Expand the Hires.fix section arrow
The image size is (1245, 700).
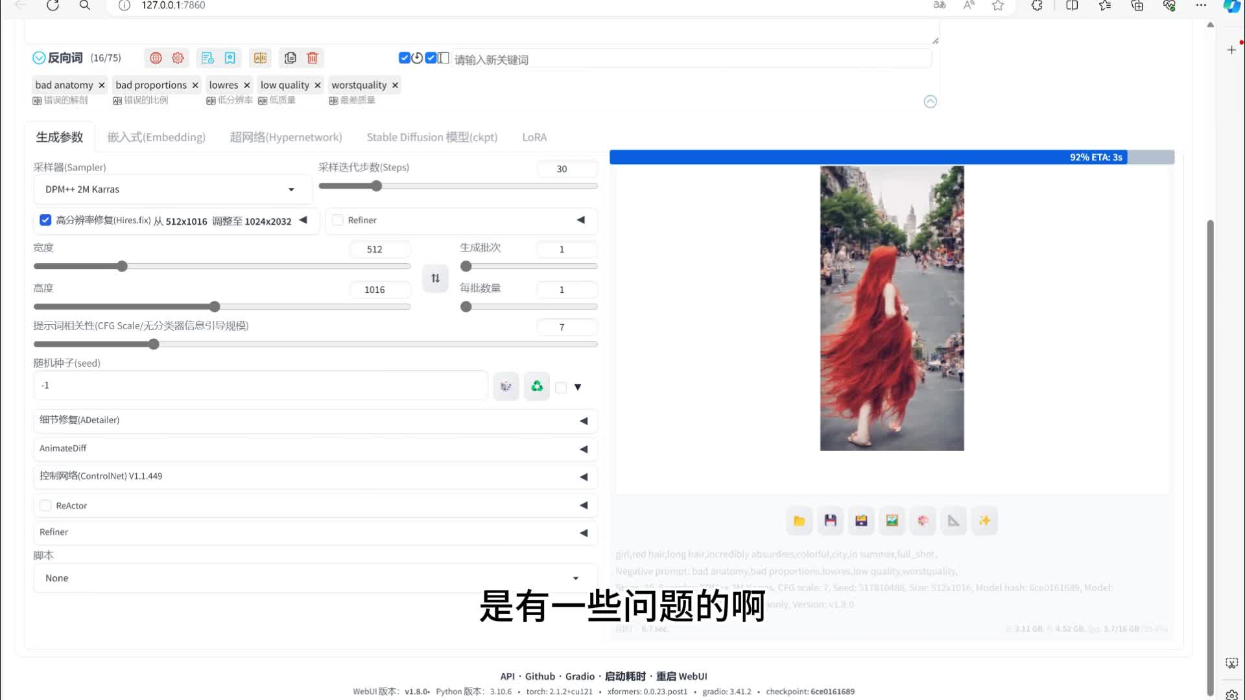click(x=303, y=220)
